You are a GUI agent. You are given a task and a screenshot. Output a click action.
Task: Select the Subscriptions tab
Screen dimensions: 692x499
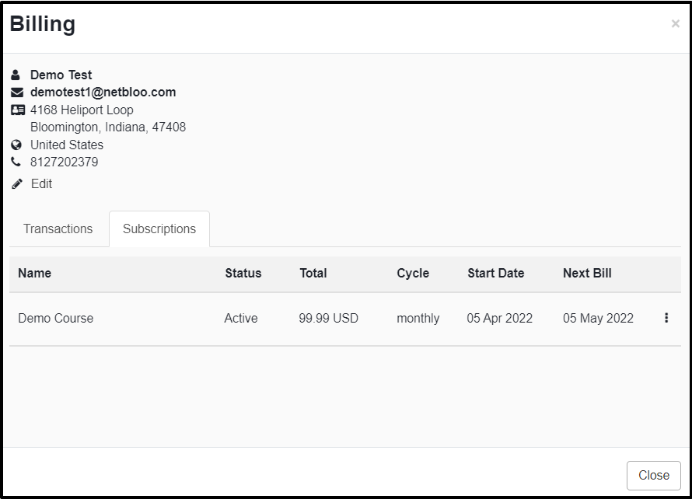(159, 229)
